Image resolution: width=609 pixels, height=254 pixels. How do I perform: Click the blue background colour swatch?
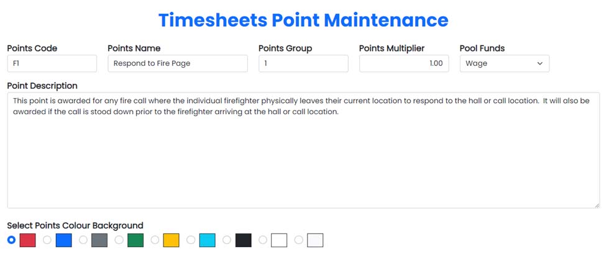pyautogui.click(x=64, y=240)
